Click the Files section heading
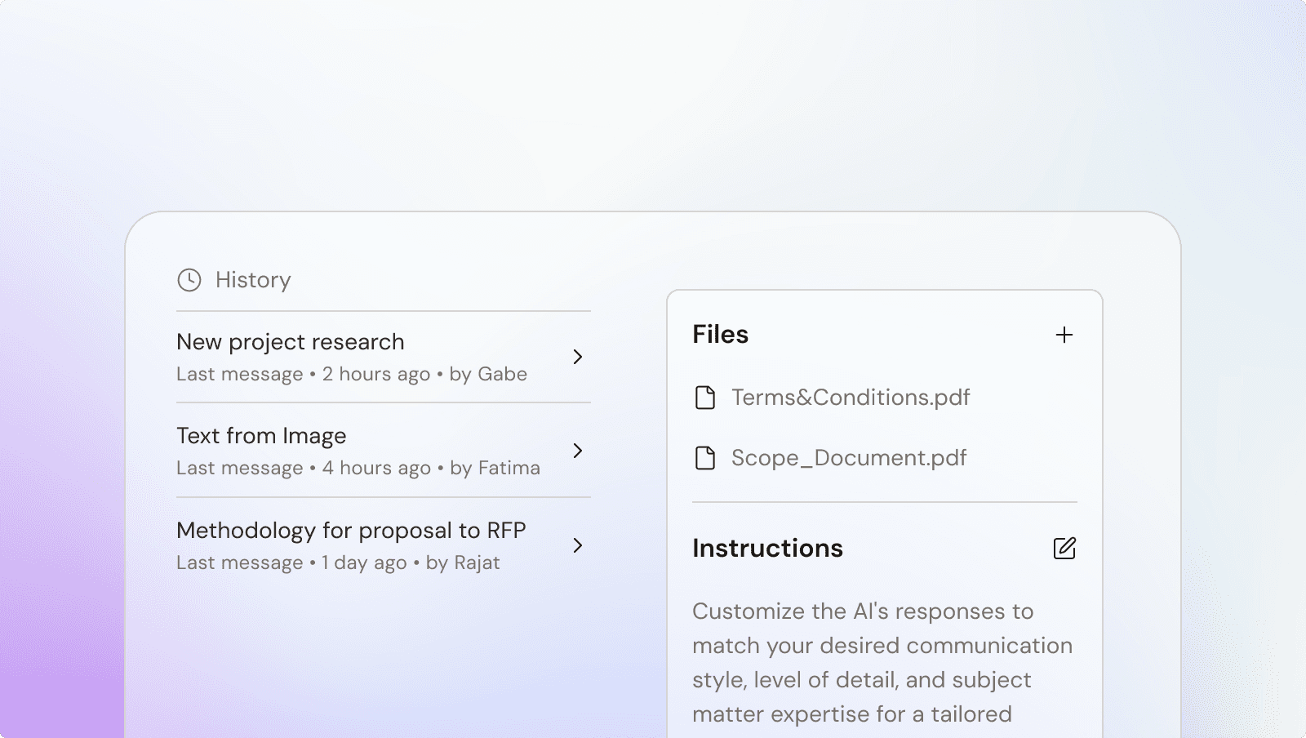 click(720, 335)
